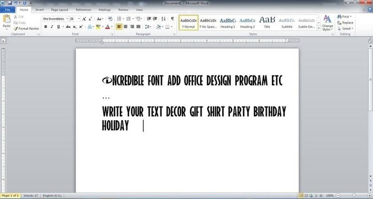Expand the Numbering list dropdown arrow

tap(133, 18)
